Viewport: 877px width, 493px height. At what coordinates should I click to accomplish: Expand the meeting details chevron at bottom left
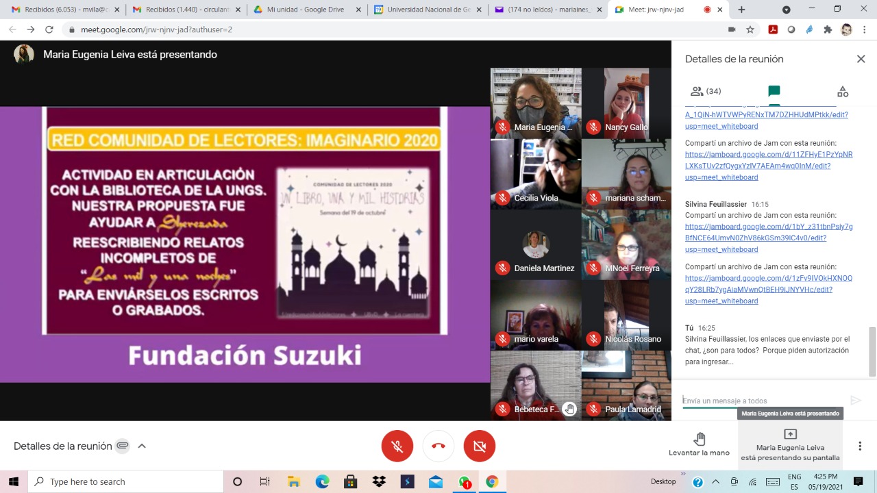(x=142, y=446)
